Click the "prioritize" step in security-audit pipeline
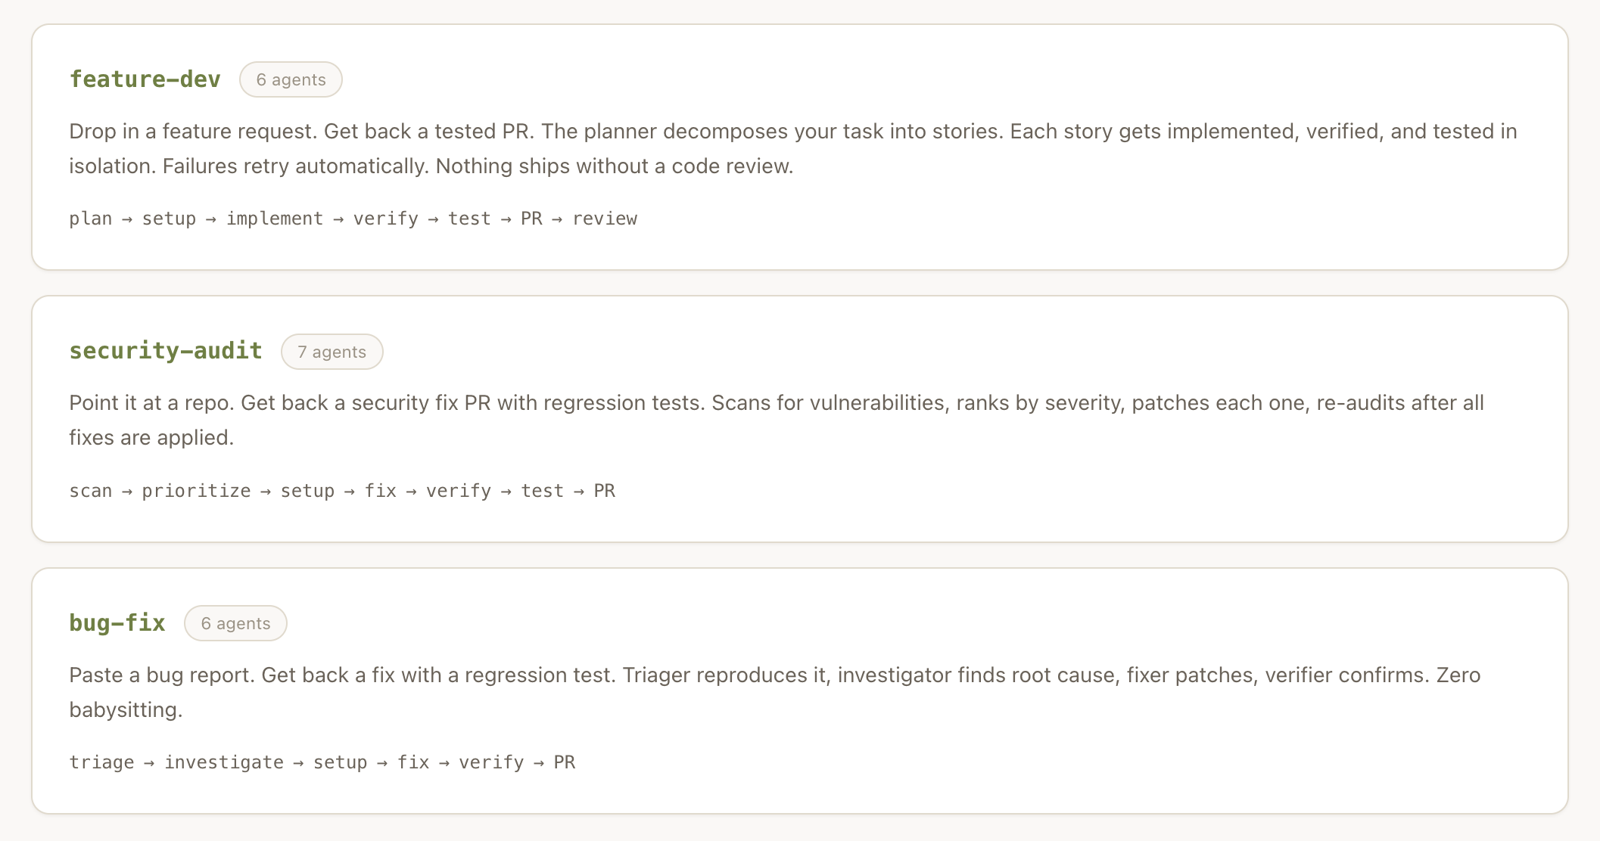This screenshot has height=841, width=1600. point(196,491)
